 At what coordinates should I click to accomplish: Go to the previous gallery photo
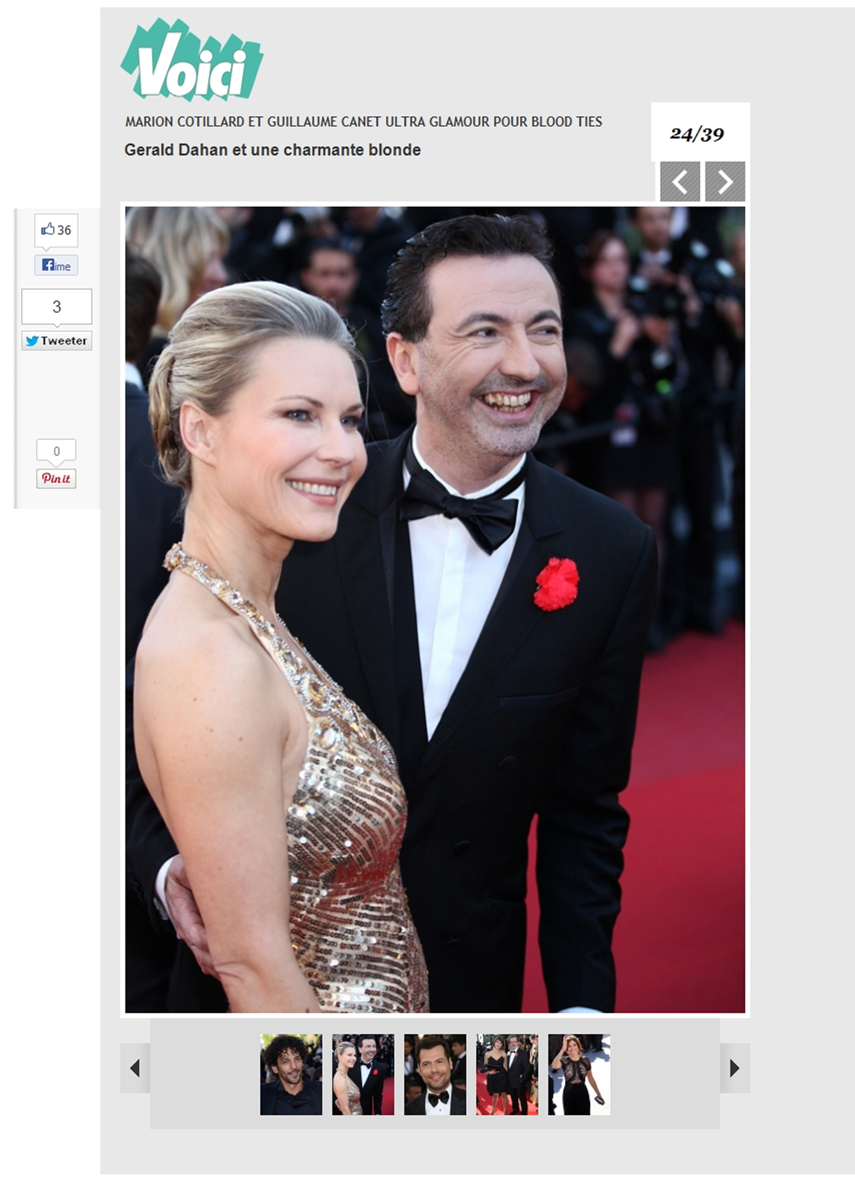click(680, 181)
